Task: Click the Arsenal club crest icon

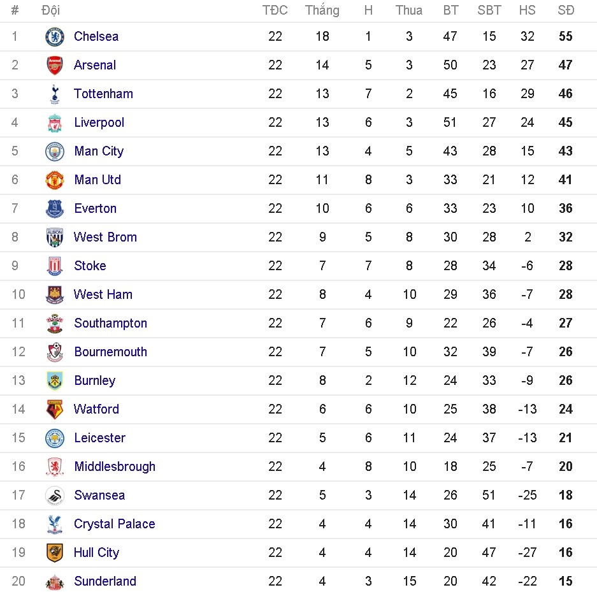Action: [55, 65]
